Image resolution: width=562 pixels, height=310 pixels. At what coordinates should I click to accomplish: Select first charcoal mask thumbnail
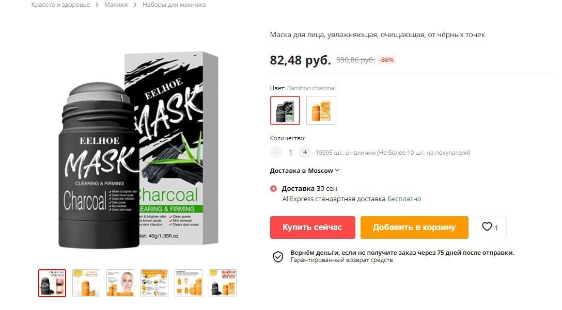point(52,283)
